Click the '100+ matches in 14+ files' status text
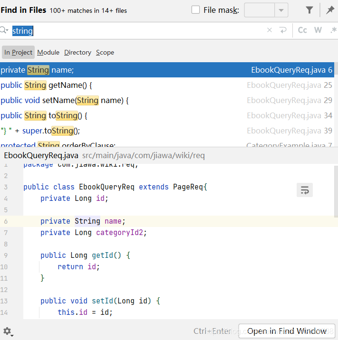Viewport: 338px width, 340px height. 88,10
